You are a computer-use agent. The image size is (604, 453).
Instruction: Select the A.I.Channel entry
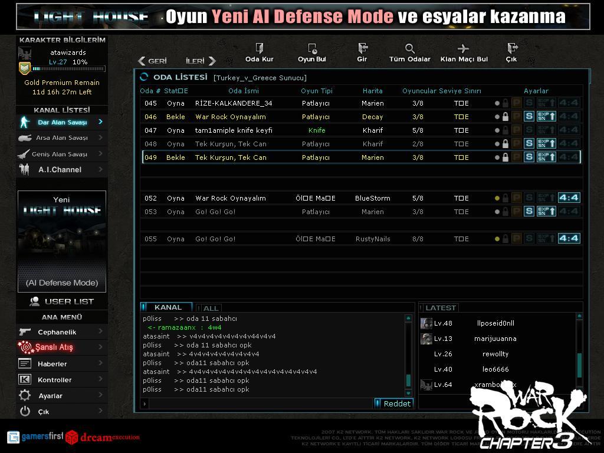point(61,169)
